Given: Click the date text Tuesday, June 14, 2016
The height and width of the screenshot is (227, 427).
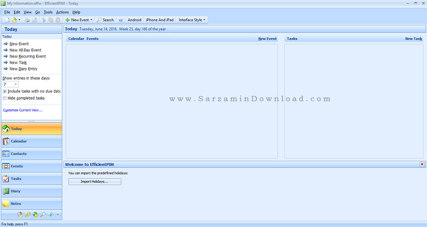Looking at the screenshot, I should (x=98, y=29).
